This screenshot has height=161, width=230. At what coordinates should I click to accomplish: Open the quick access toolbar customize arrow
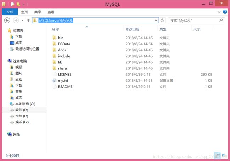pos(23,4)
